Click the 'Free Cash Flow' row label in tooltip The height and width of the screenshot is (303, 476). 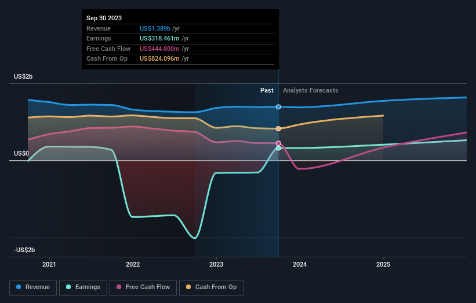pos(108,49)
